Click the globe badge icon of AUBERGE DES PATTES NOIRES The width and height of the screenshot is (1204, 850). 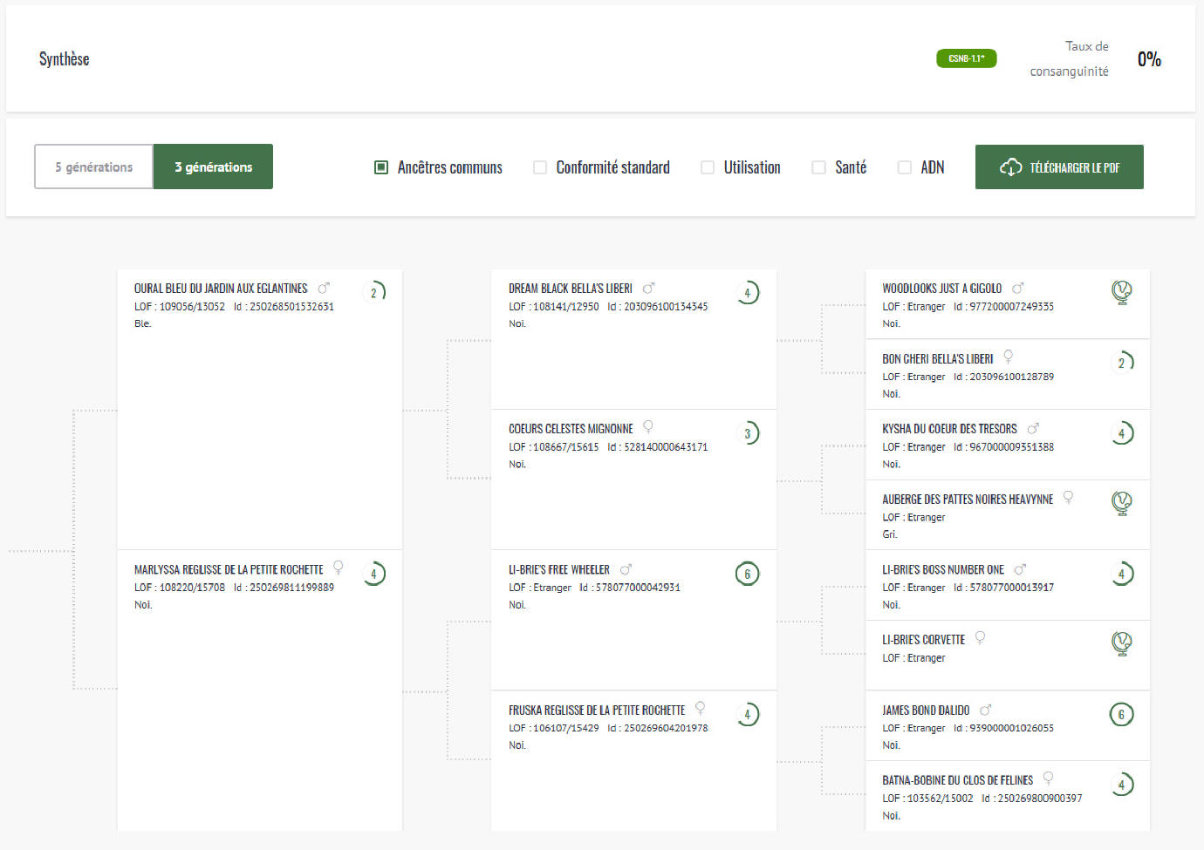point(1122,504)
